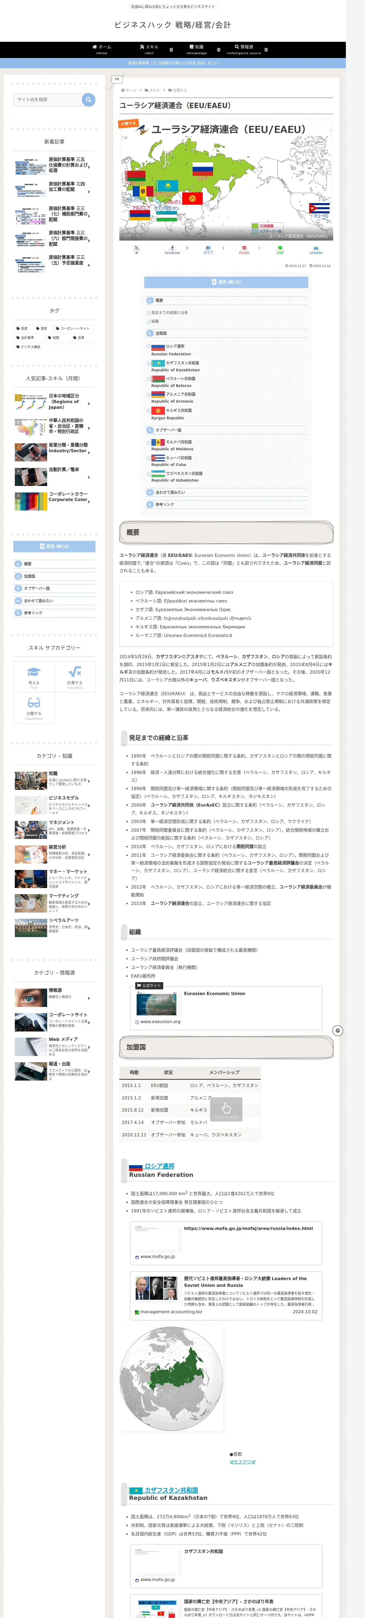The height and width of the screenshot is (1618, 365).
Task: Collapse the sidebar 目次 table of contents
Action: tap(55, 546)
